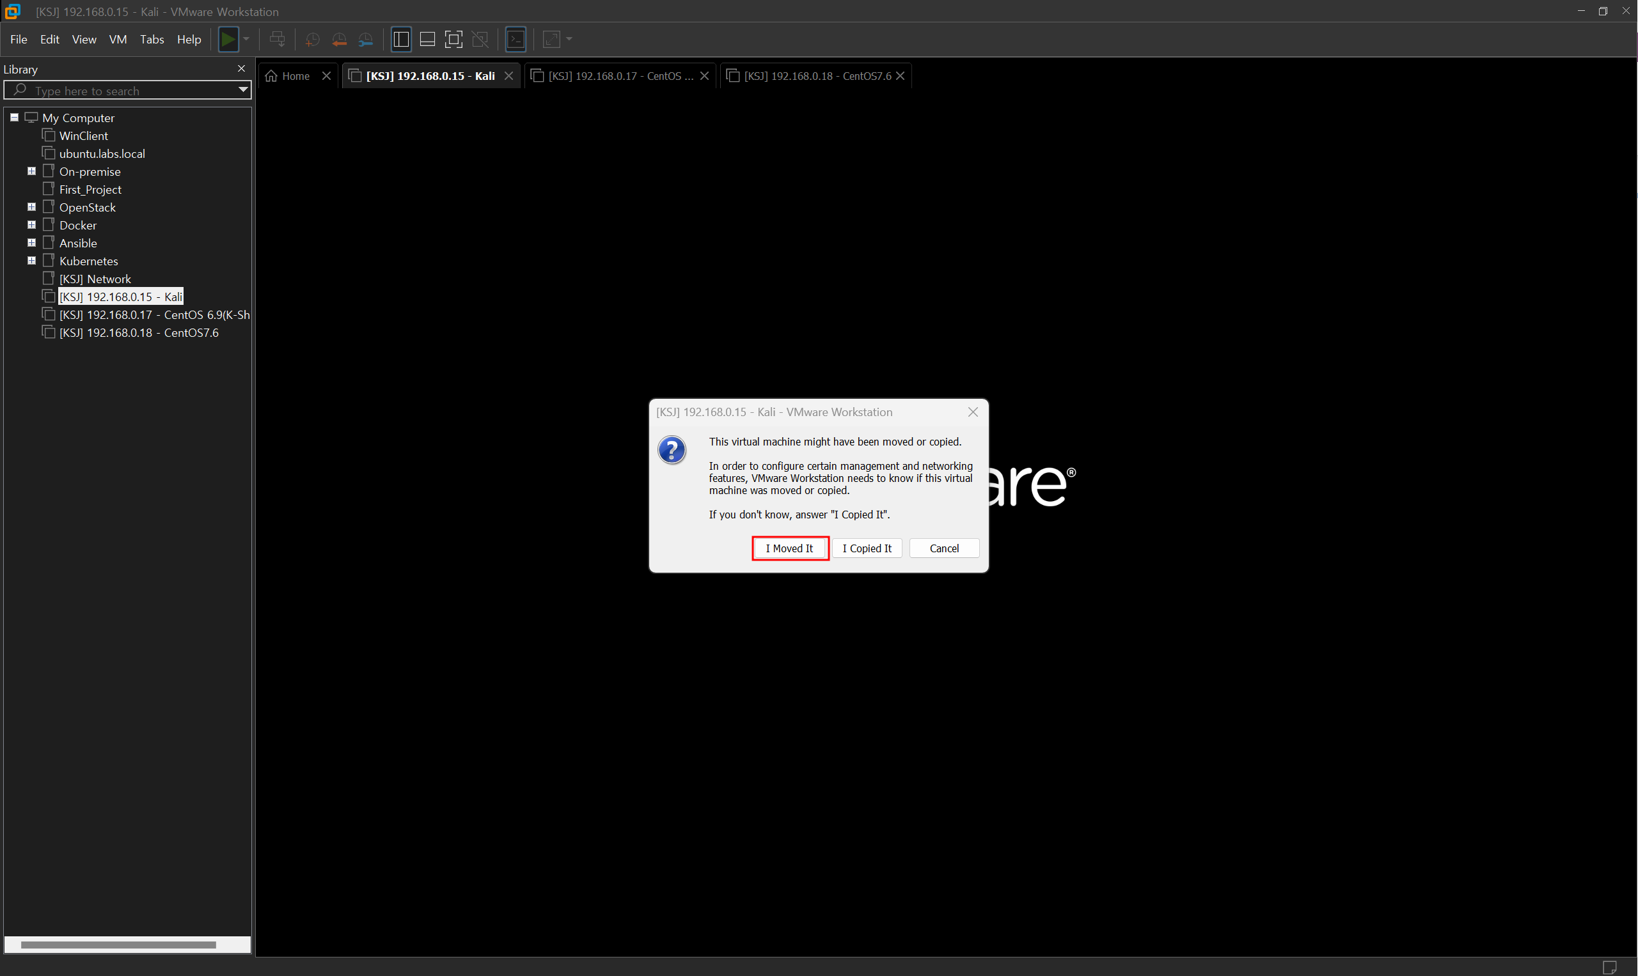Click the I Copied It button
Image resolution: width=1638 pixels, height=976 pixels.
pyautogui.click(x=867, y=548)
